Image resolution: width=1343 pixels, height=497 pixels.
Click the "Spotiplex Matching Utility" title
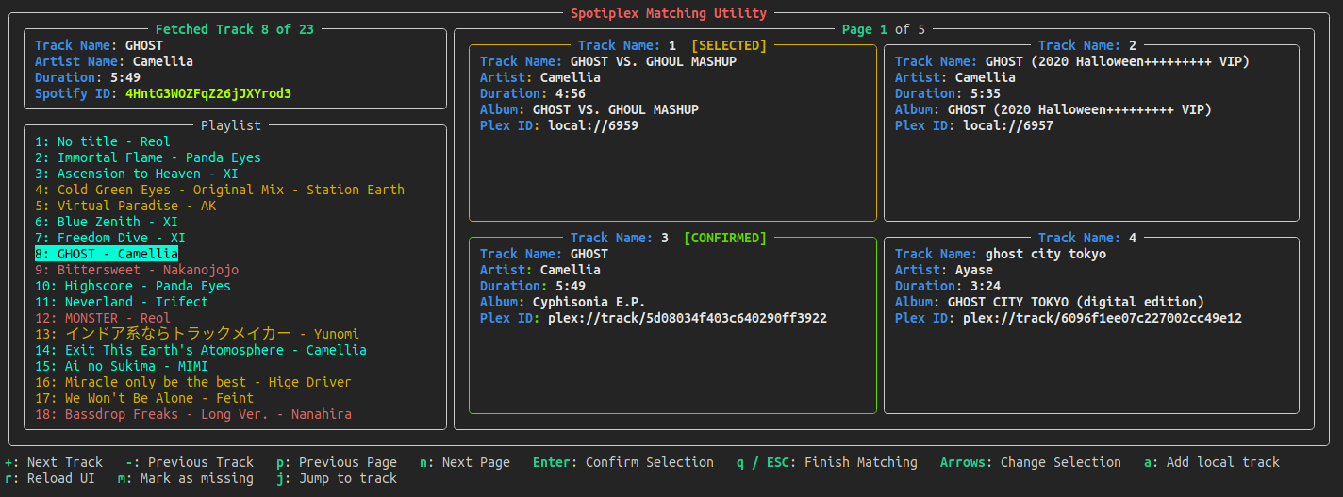click(x=669, y=13)
